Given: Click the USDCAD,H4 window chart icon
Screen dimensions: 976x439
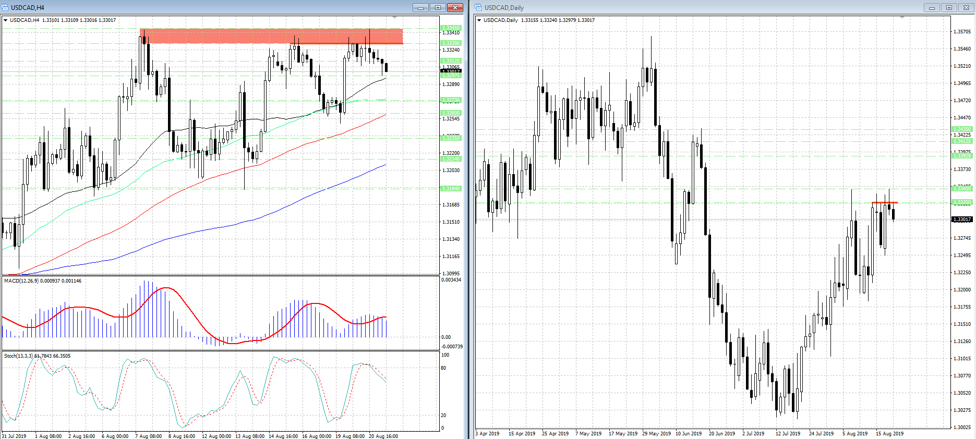Looking at the screenshot, I should (6, 7).
